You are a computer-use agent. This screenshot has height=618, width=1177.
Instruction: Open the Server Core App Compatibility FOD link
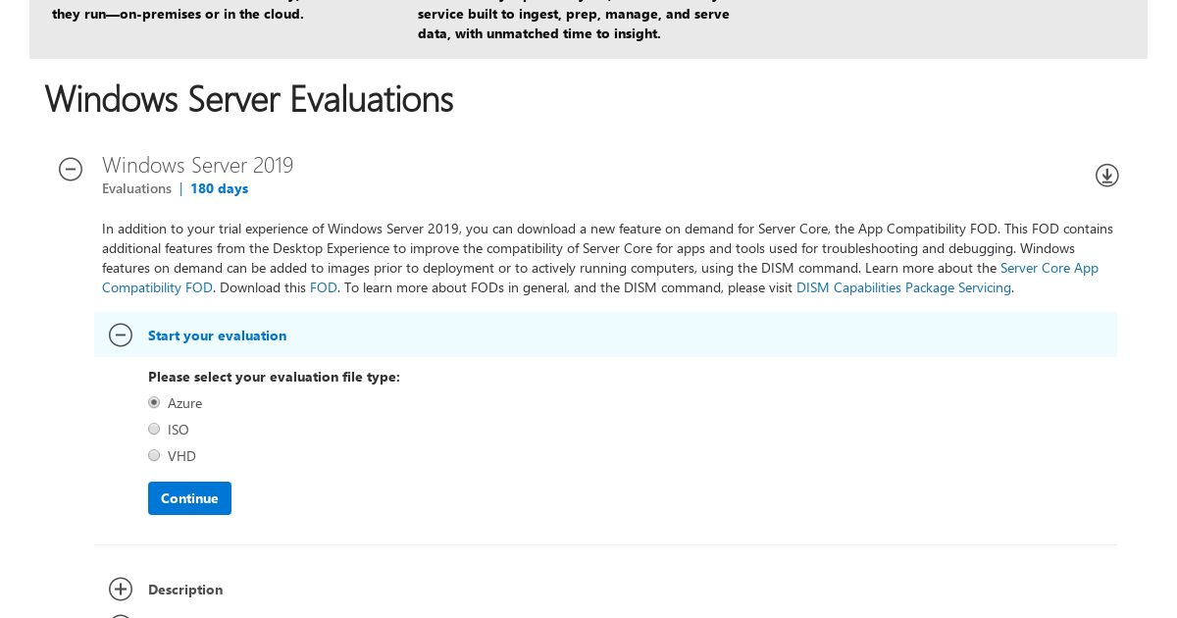coord(1049,268)
